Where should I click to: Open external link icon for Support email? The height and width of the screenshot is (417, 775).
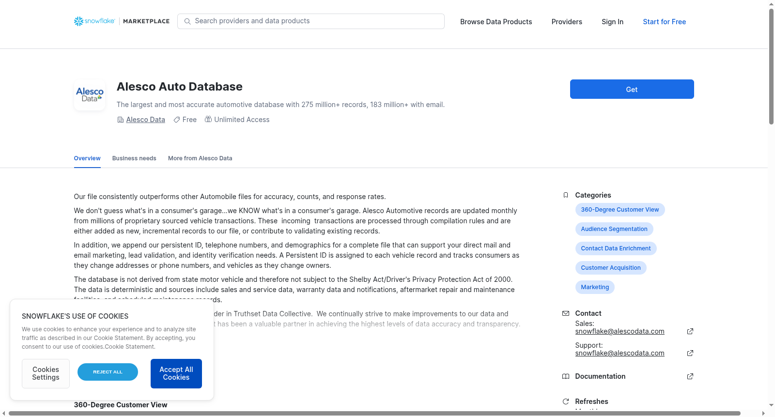[x=690, y=353]
